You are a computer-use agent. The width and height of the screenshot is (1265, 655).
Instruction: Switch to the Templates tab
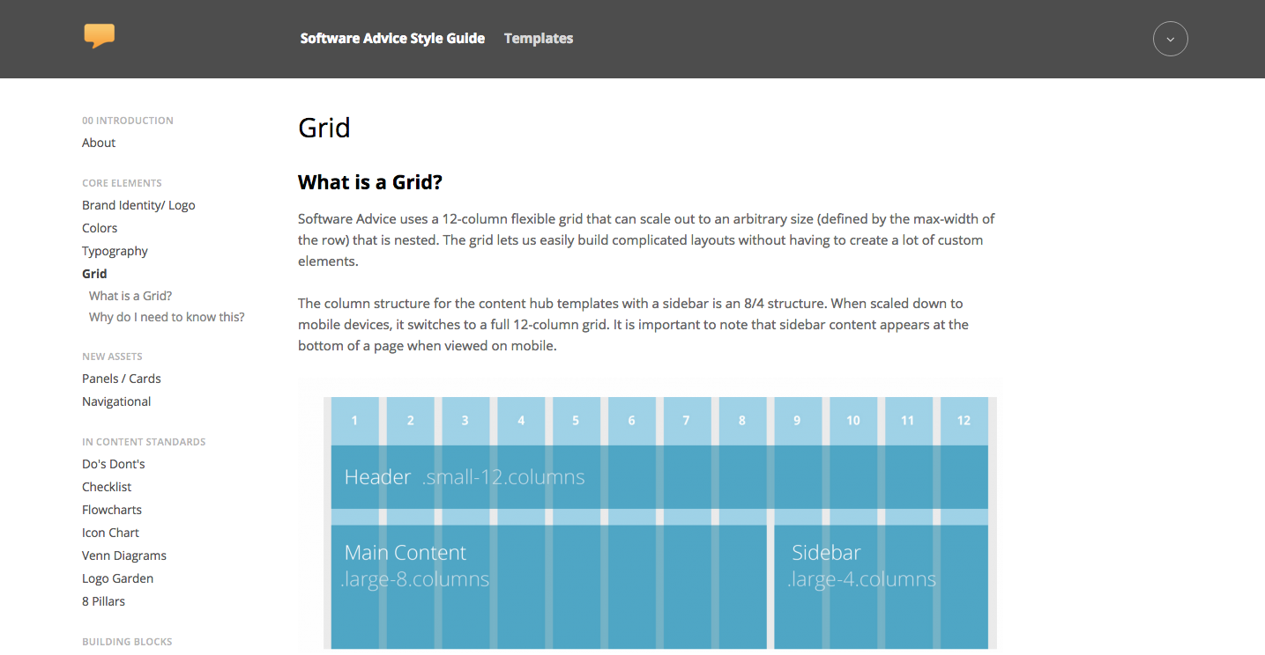click(x=539, y=39)
